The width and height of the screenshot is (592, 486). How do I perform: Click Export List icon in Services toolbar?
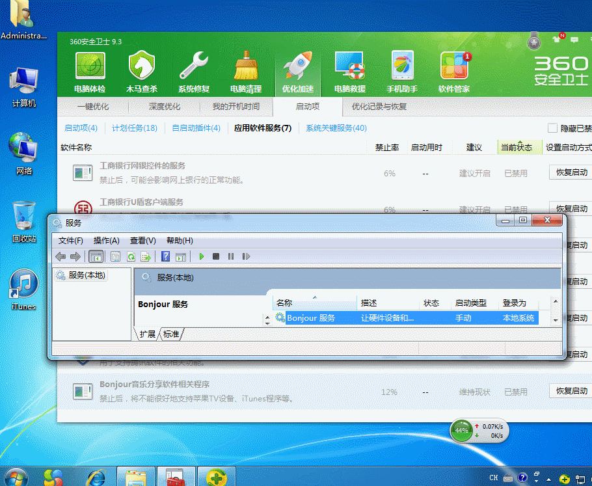pos(146,257)
